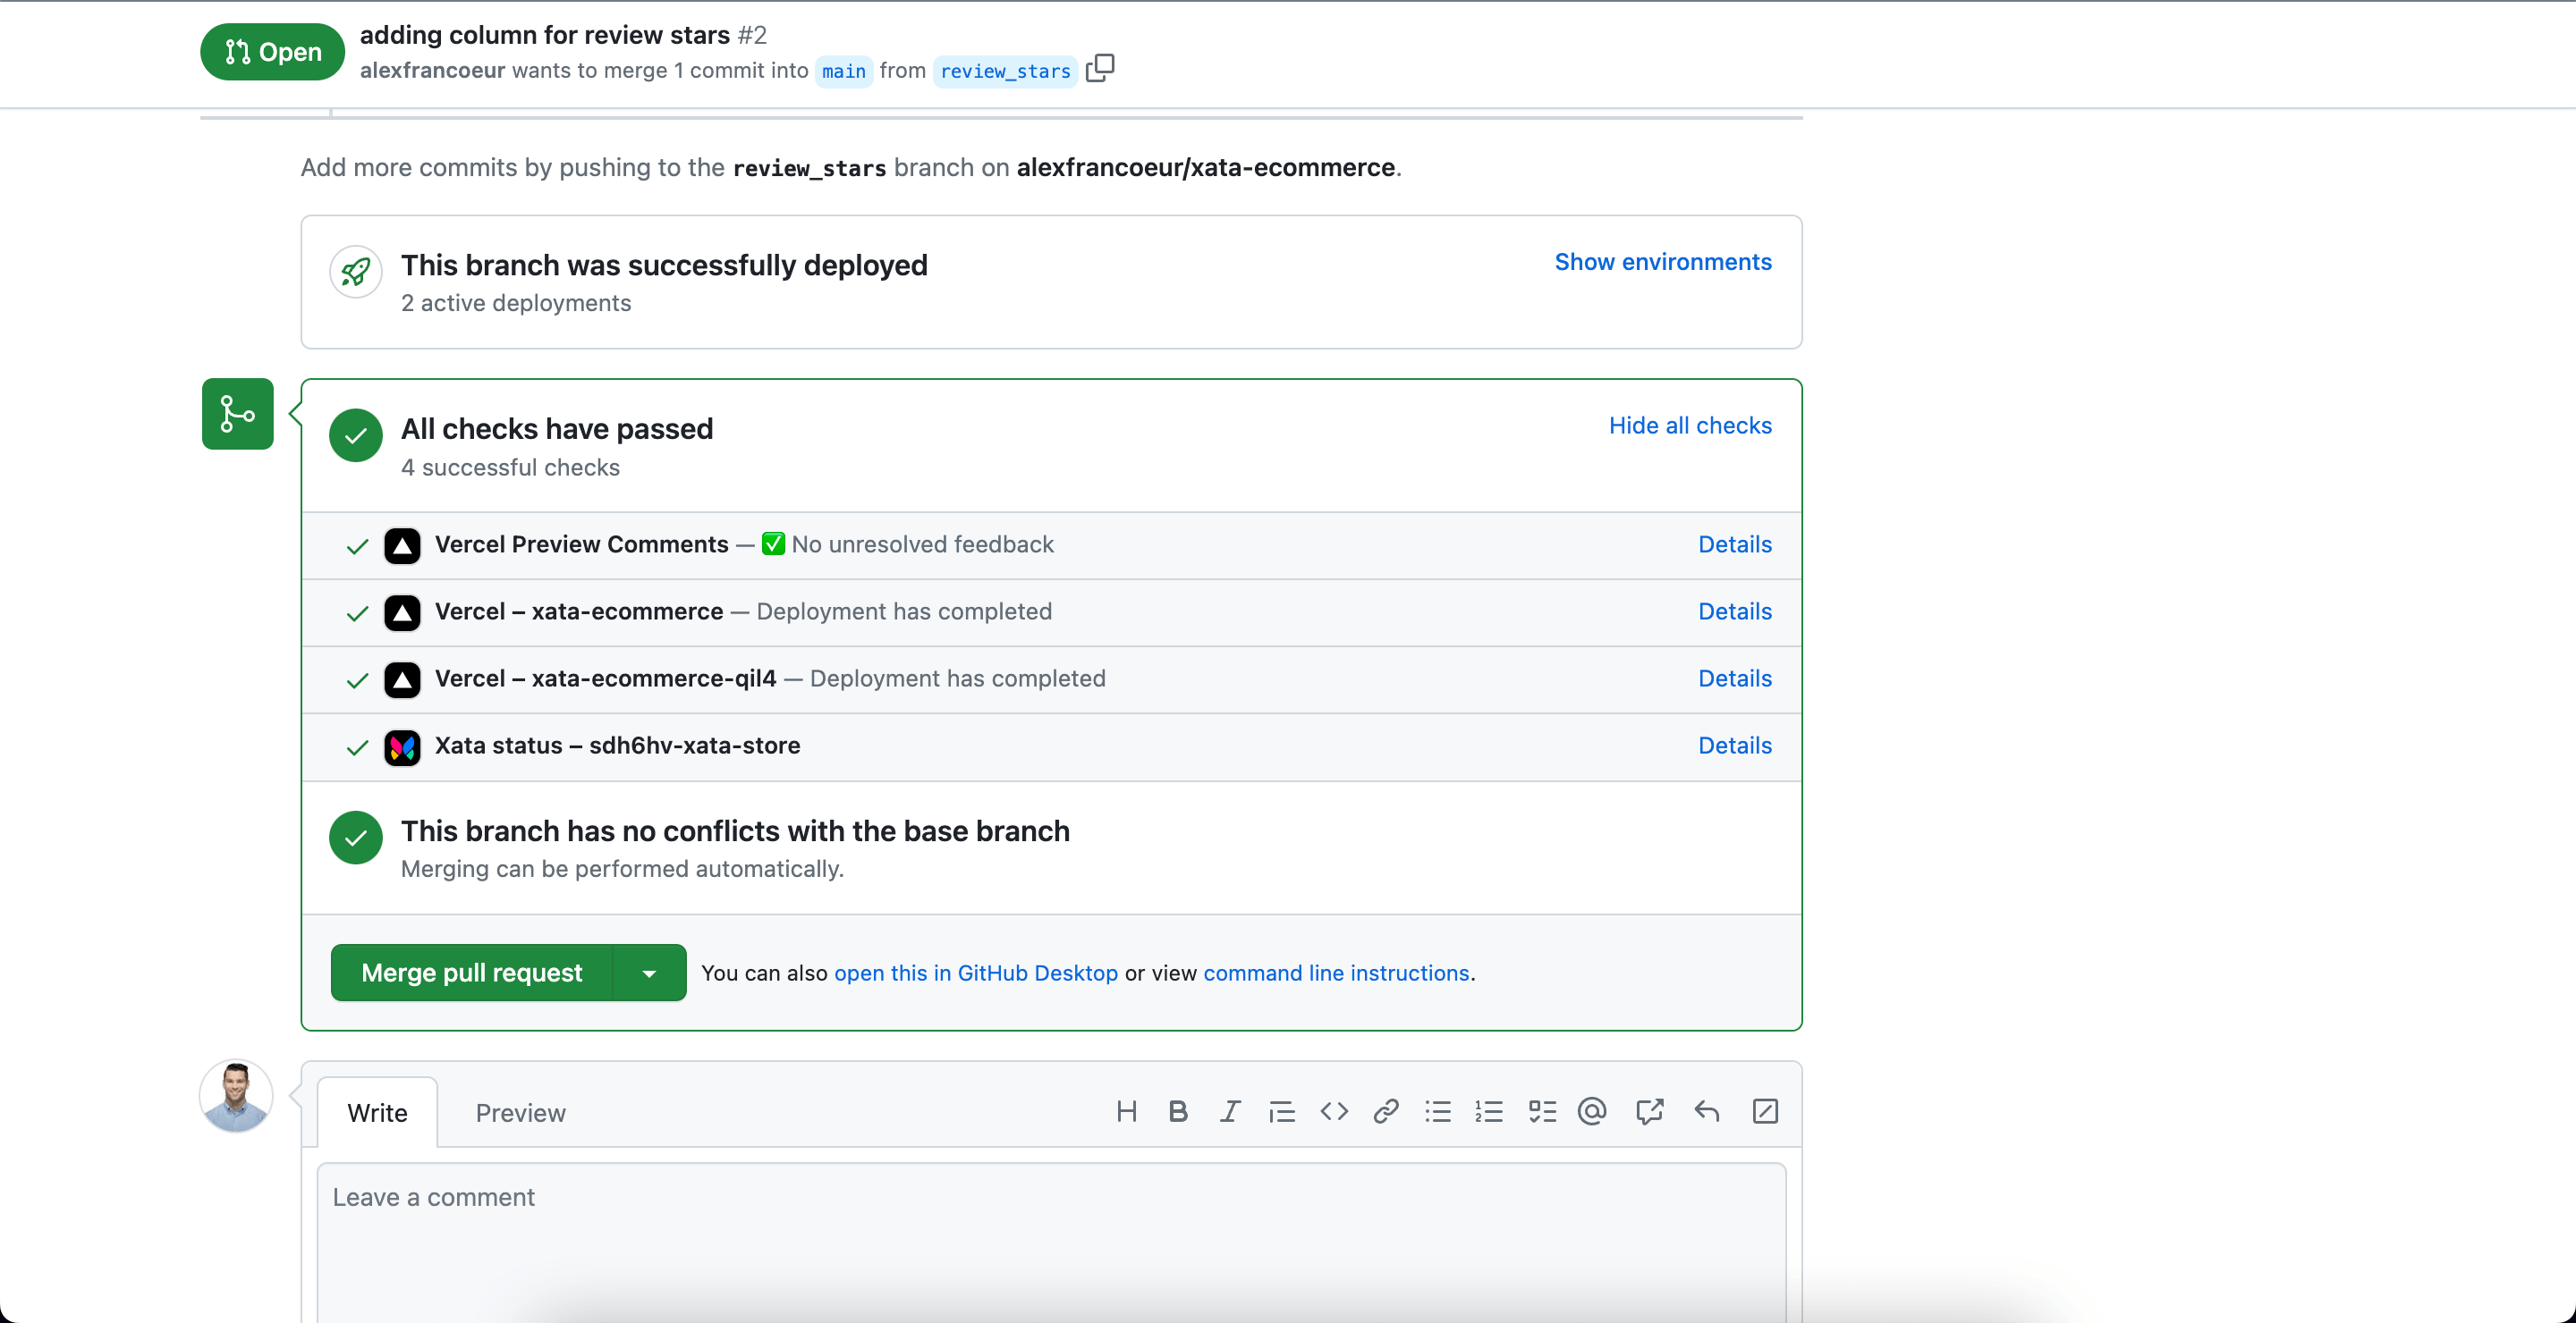Click the saved replies arrow icon
The image size is (2576, 1323).
(1707, 1111)
